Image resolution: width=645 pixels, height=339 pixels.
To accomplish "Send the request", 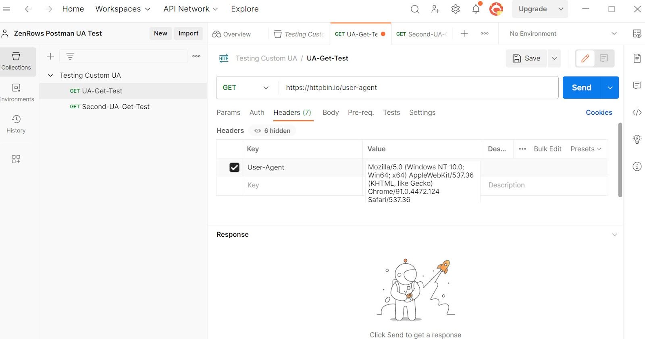I will 582,88.
